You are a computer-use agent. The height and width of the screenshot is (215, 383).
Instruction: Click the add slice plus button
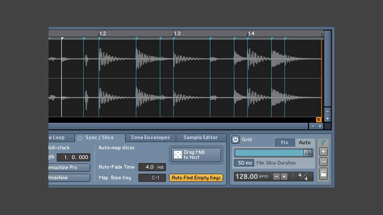pos(323,152)
